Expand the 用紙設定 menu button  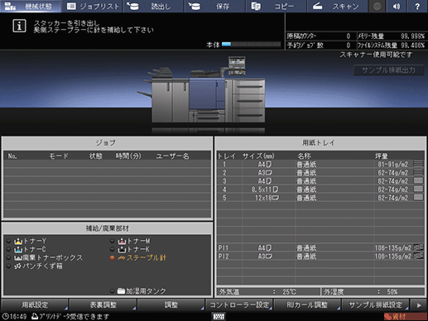(x=35, y=304)
